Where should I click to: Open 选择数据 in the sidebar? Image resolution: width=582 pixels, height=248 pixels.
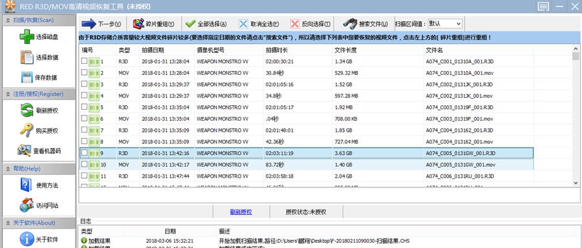39,57
